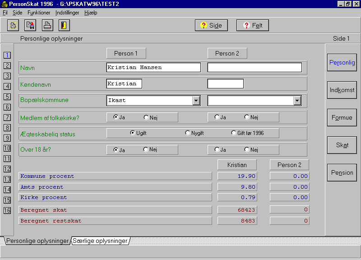The width and height of the screenshot is (361, 260).
Task: Select Nej for Person 1 folkekirke membership
Action: [x=150, y=117]
